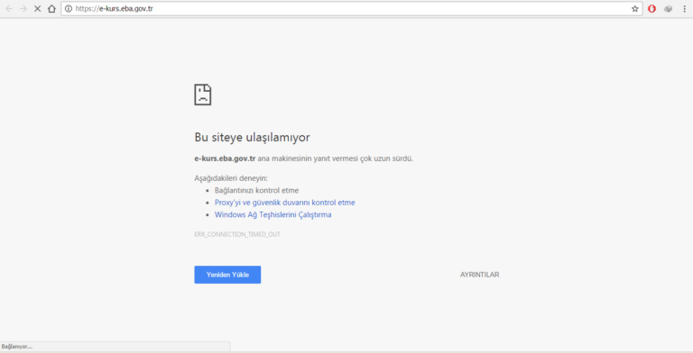Open the home page via house icon
693x353 pixels.
click(51, 9)
